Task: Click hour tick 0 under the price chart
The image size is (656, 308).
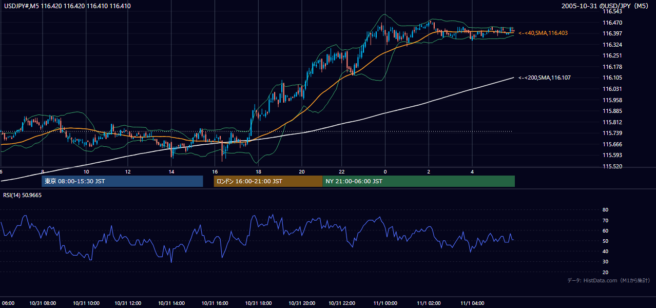Action: coord(385,172)
